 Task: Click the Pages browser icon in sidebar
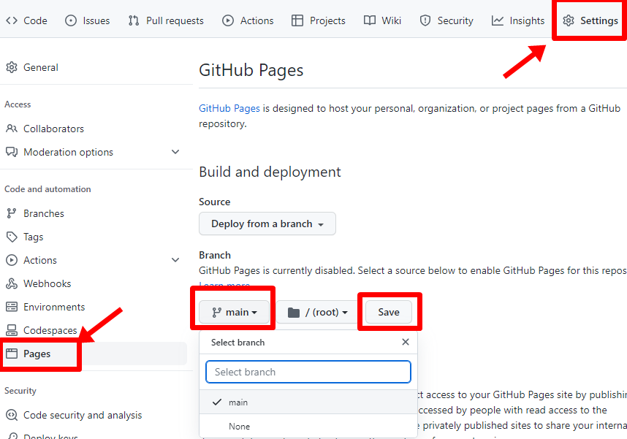pyautogui.click(x=12, y=354)
